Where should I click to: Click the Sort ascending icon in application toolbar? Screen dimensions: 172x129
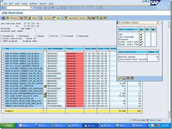tap(101, 18)
